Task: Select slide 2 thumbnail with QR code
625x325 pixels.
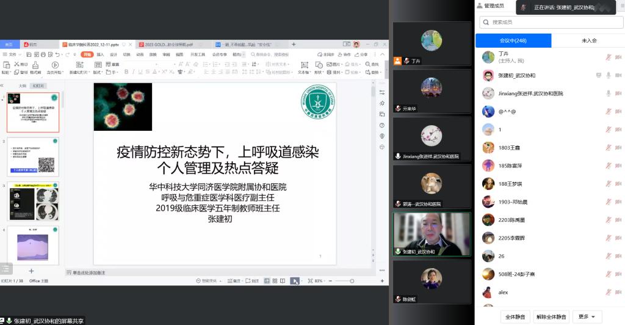Action: point(33,157)
